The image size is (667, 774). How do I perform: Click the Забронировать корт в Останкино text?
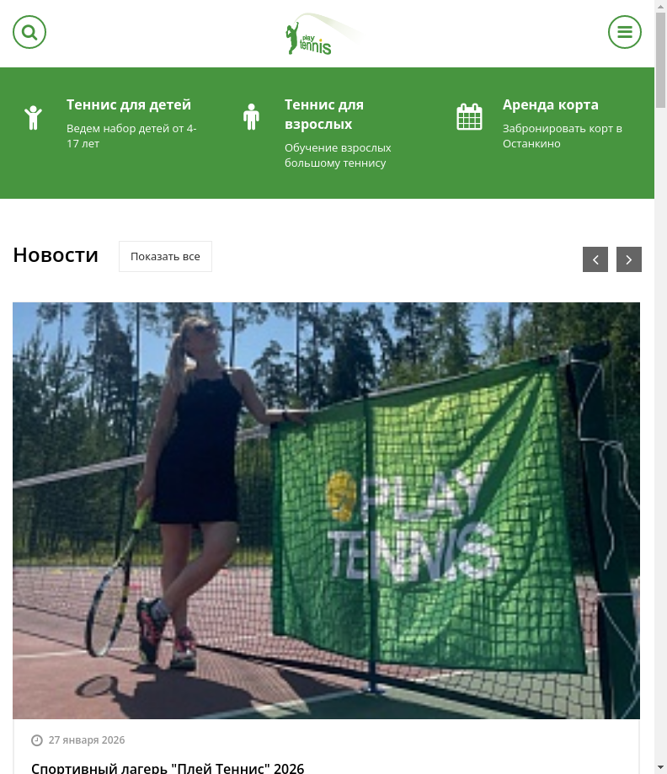coord(562,136)
